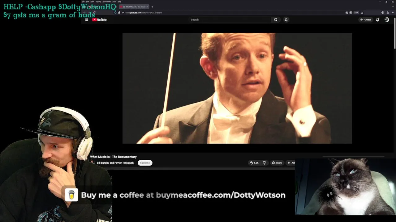Image resolution: width=396 pixels, height=222 pixels.
Task: Select the What Music Is browser tab
Action: tap(134, 7)
